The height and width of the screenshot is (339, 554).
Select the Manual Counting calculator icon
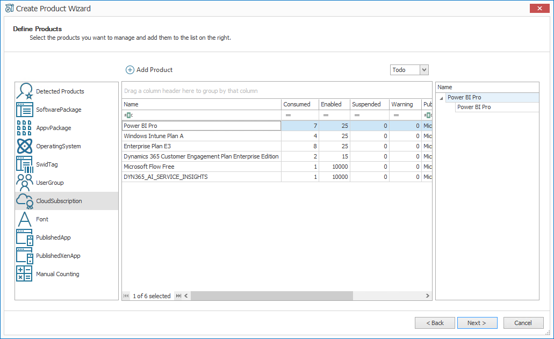tap(24, 273)
